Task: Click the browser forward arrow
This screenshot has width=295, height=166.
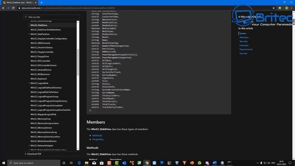Action: pos(8,8)
